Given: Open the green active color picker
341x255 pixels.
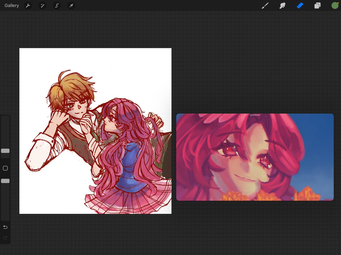Looking at the screenshot, I should 335,6.
